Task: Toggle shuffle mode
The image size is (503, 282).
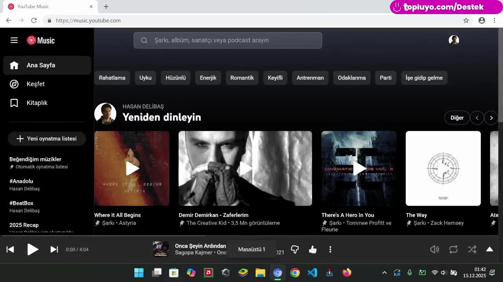Action: tap(472, 249)
